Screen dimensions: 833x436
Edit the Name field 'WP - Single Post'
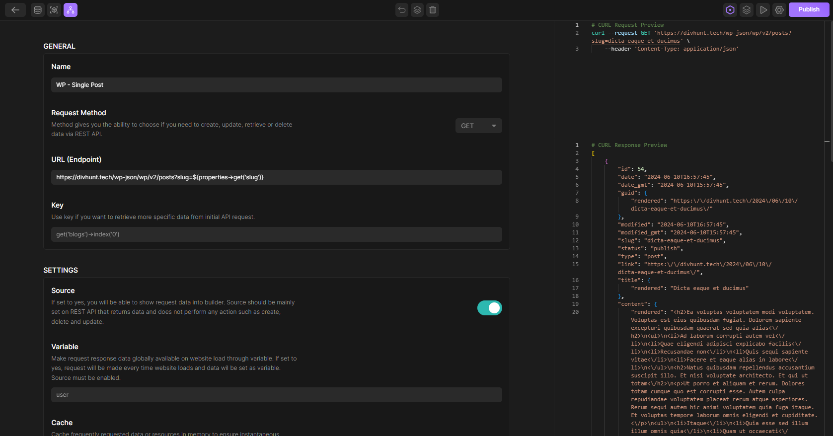(x=277, y=85)
